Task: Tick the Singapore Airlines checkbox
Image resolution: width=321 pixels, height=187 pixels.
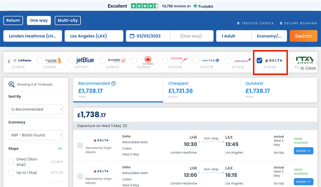Action: coord(39,60)
